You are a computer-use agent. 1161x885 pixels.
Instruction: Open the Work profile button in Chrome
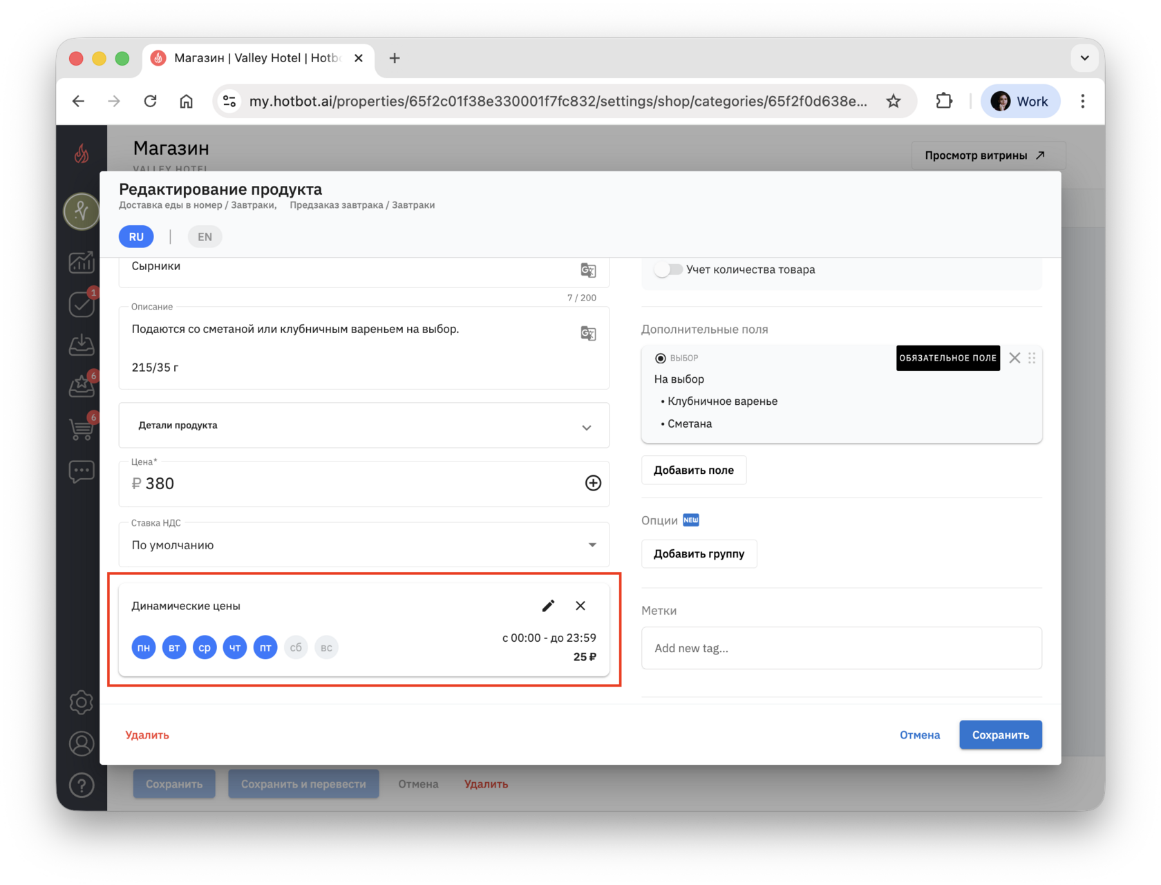click(x=1021, y=102)
